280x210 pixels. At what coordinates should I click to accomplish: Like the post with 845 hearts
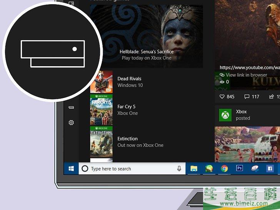coord(222,97)
